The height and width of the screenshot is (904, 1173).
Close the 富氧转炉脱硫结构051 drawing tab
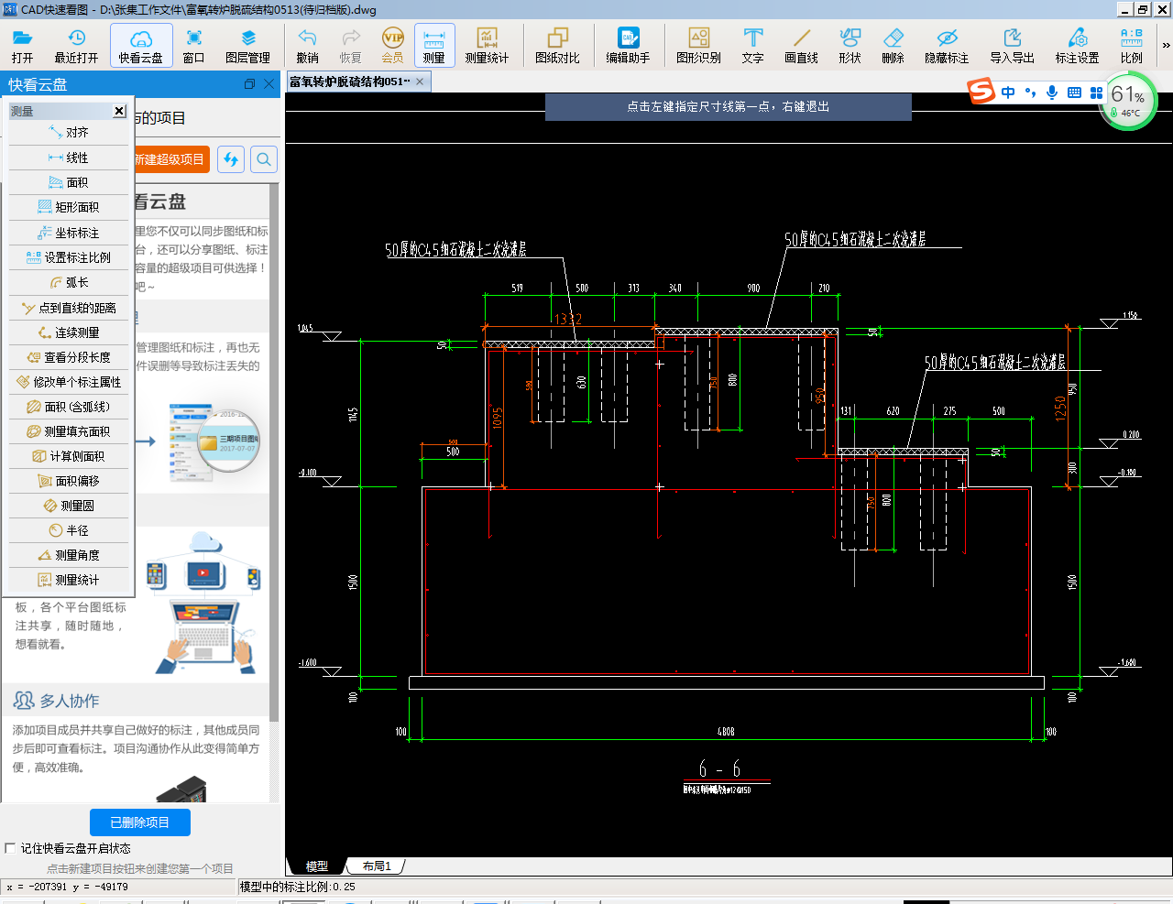point(420,82)
